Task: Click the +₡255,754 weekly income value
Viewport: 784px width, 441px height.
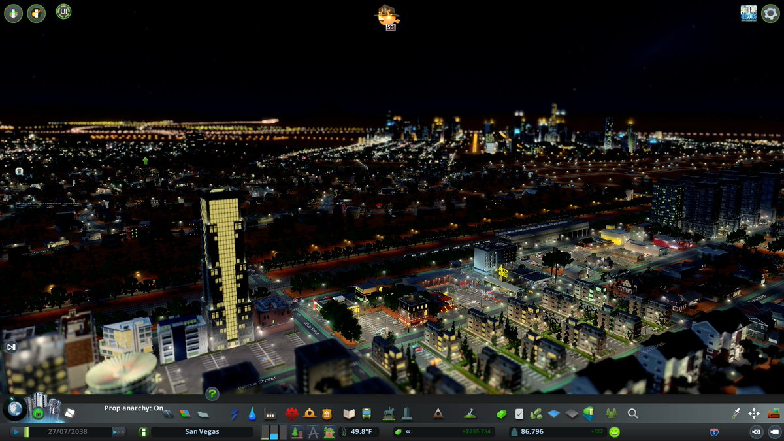Action: point(476,432)
